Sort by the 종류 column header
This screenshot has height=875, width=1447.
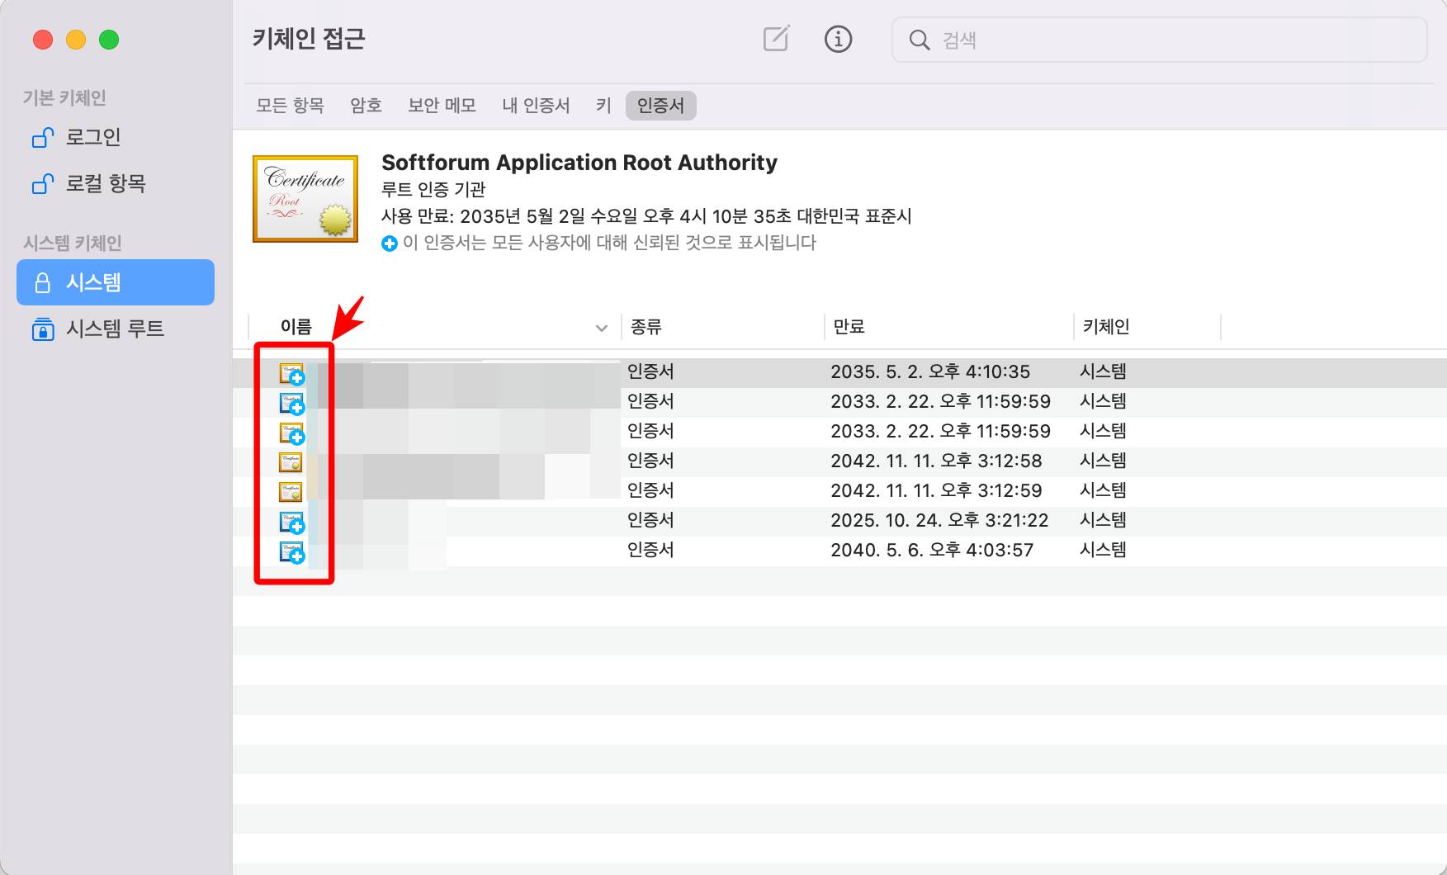[646, 327]
